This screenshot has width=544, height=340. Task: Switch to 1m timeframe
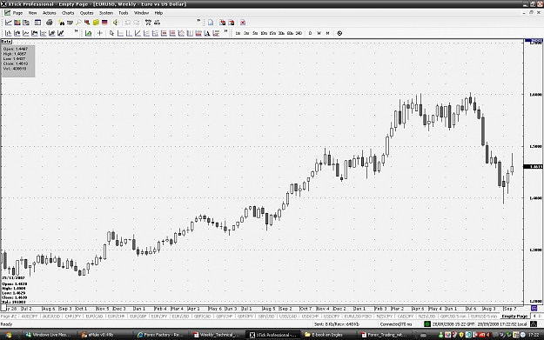click(x=238, y=33)
